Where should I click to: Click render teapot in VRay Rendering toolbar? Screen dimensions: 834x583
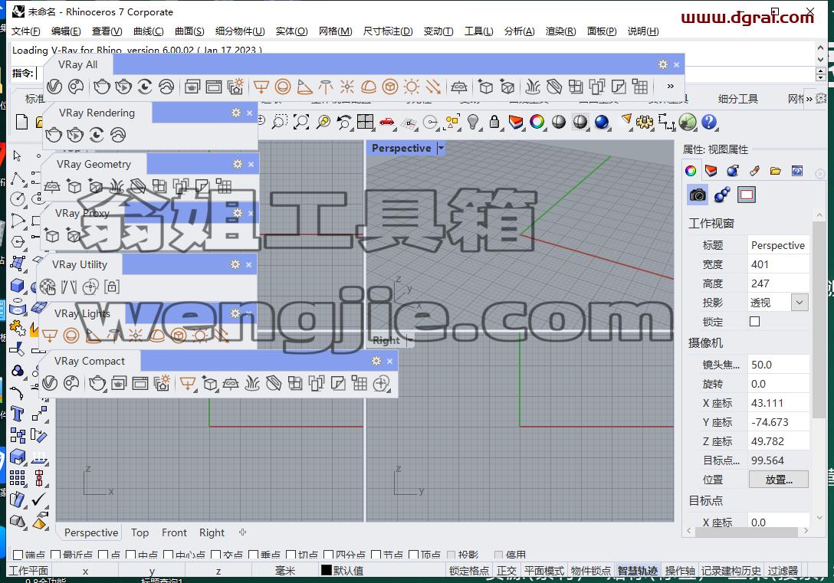(54, 135)
